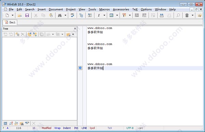Toggle Wrap mode in status bar
This screenshot has height=132, width=205.
[57, 128]
